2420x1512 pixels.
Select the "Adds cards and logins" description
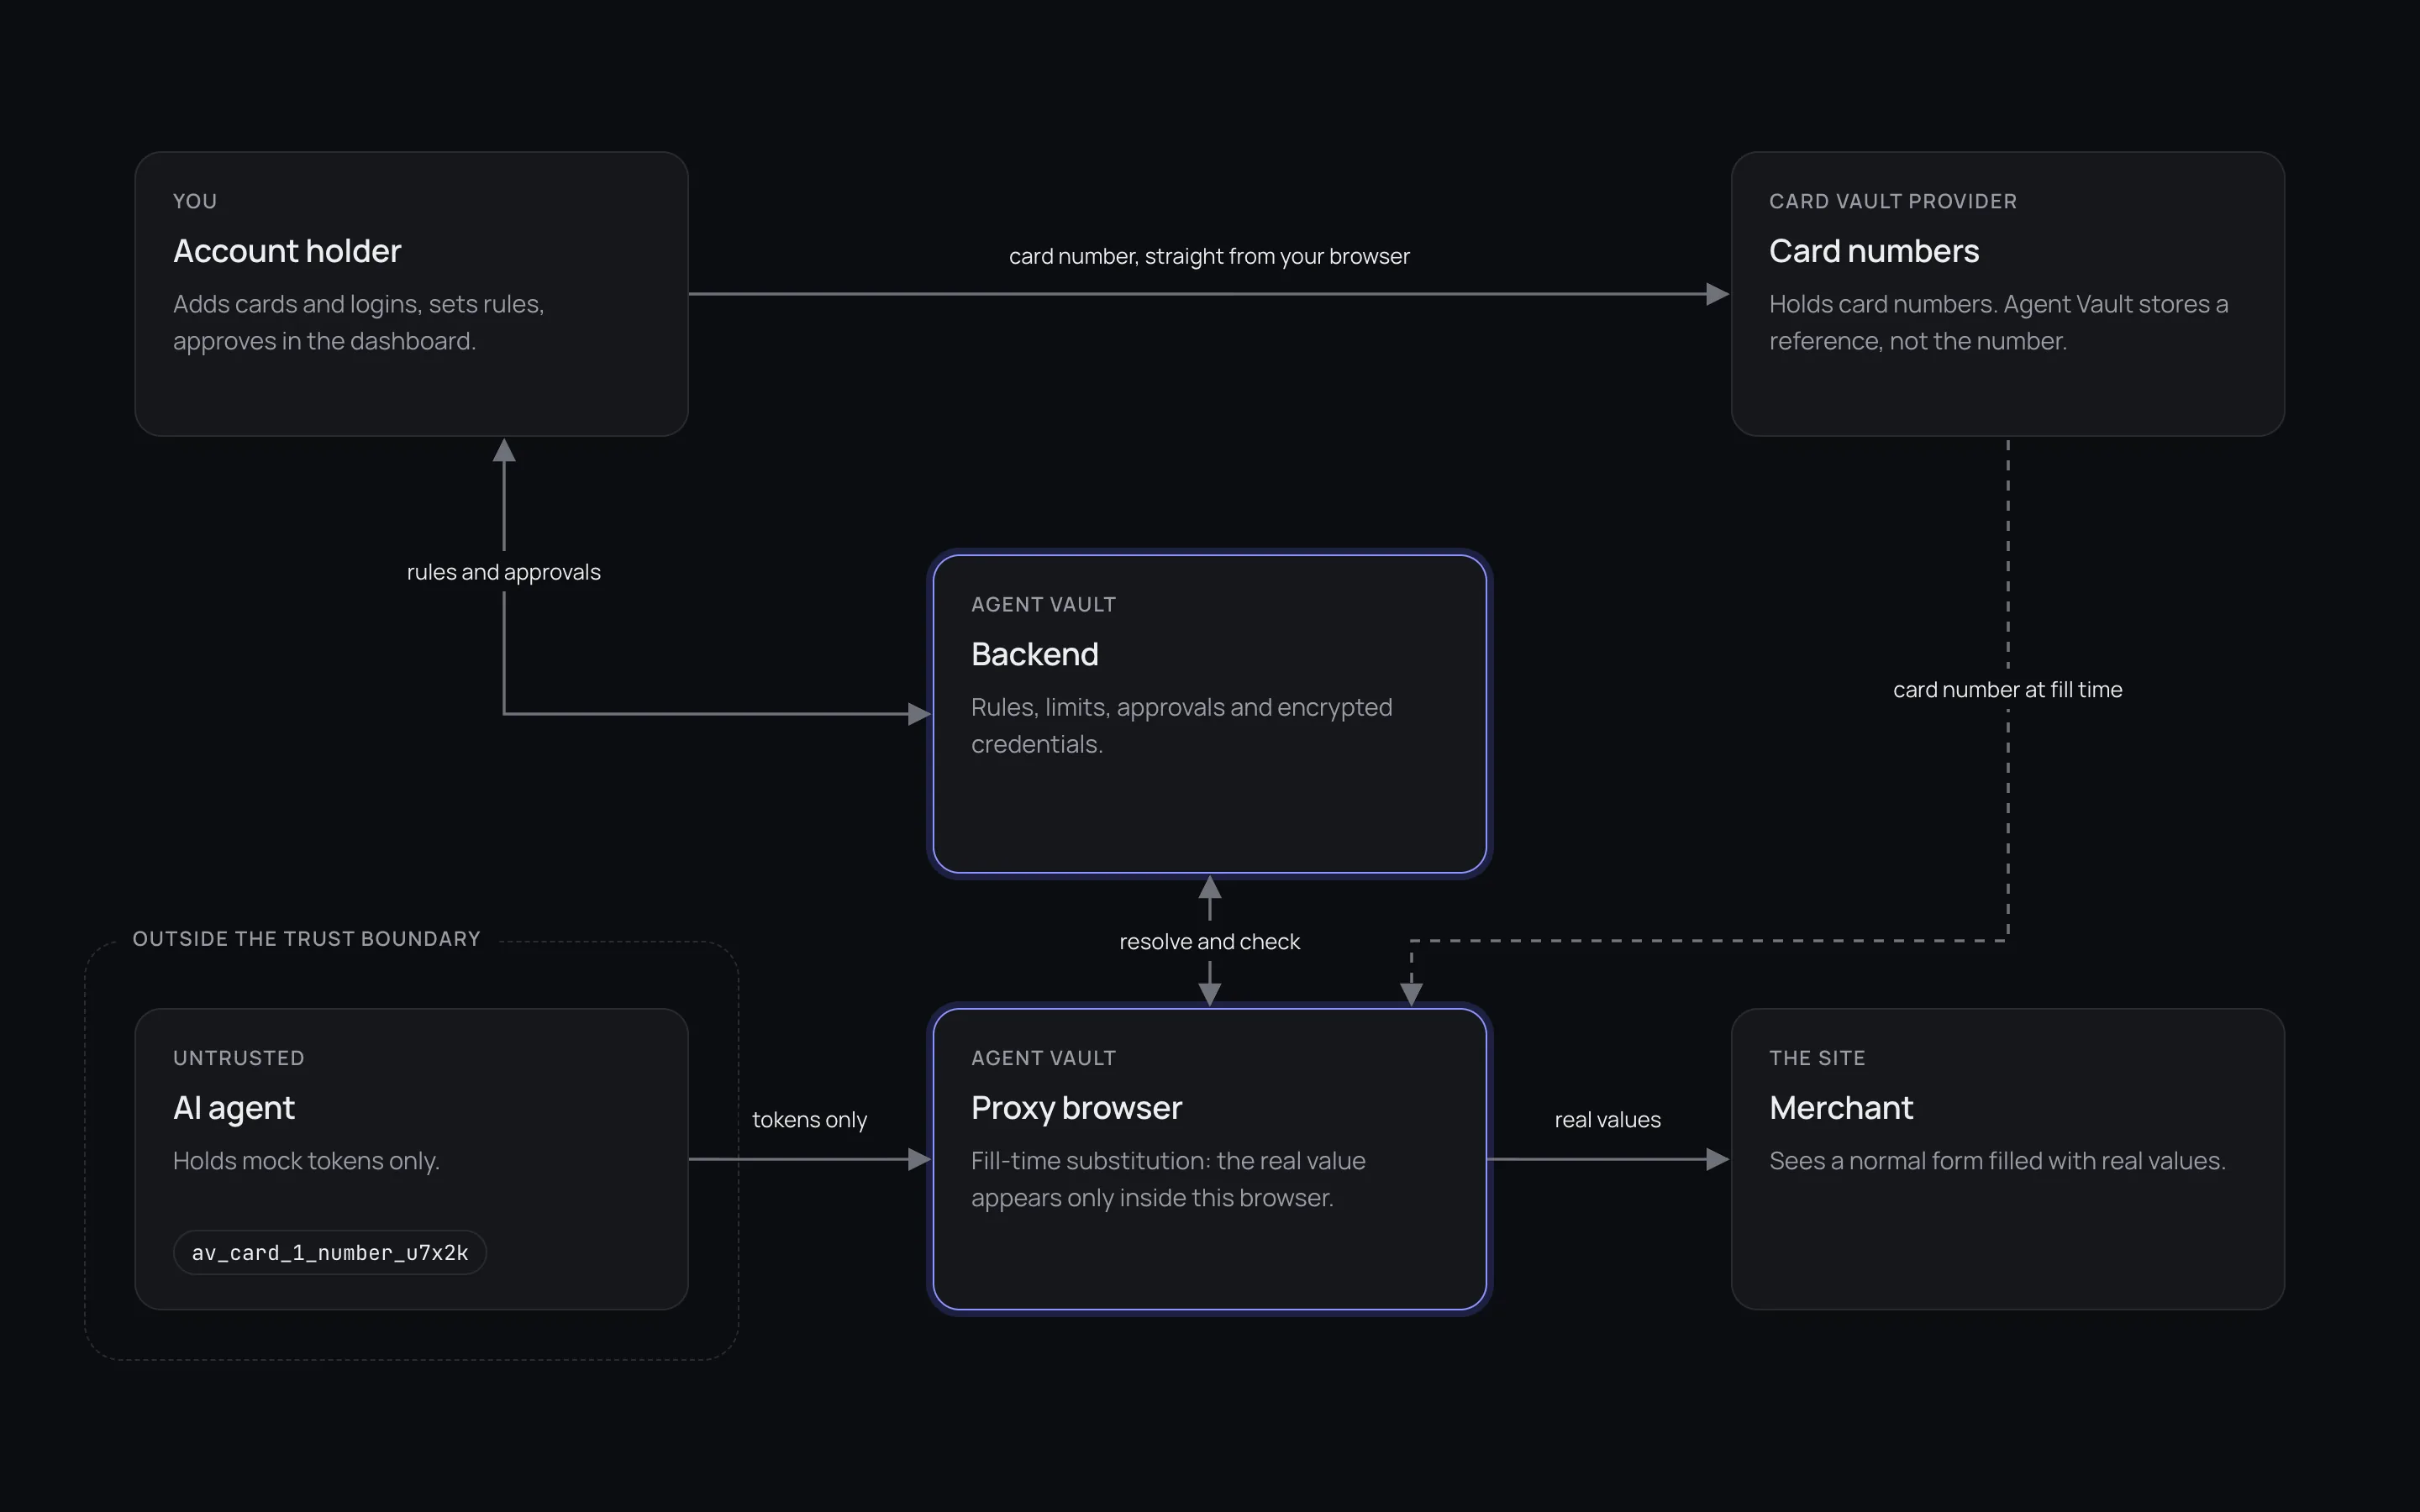pos(359,322)
